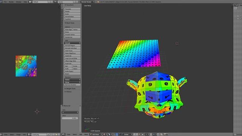Click the Extrude Region button
242x136 pixels.
click(72, 46)
